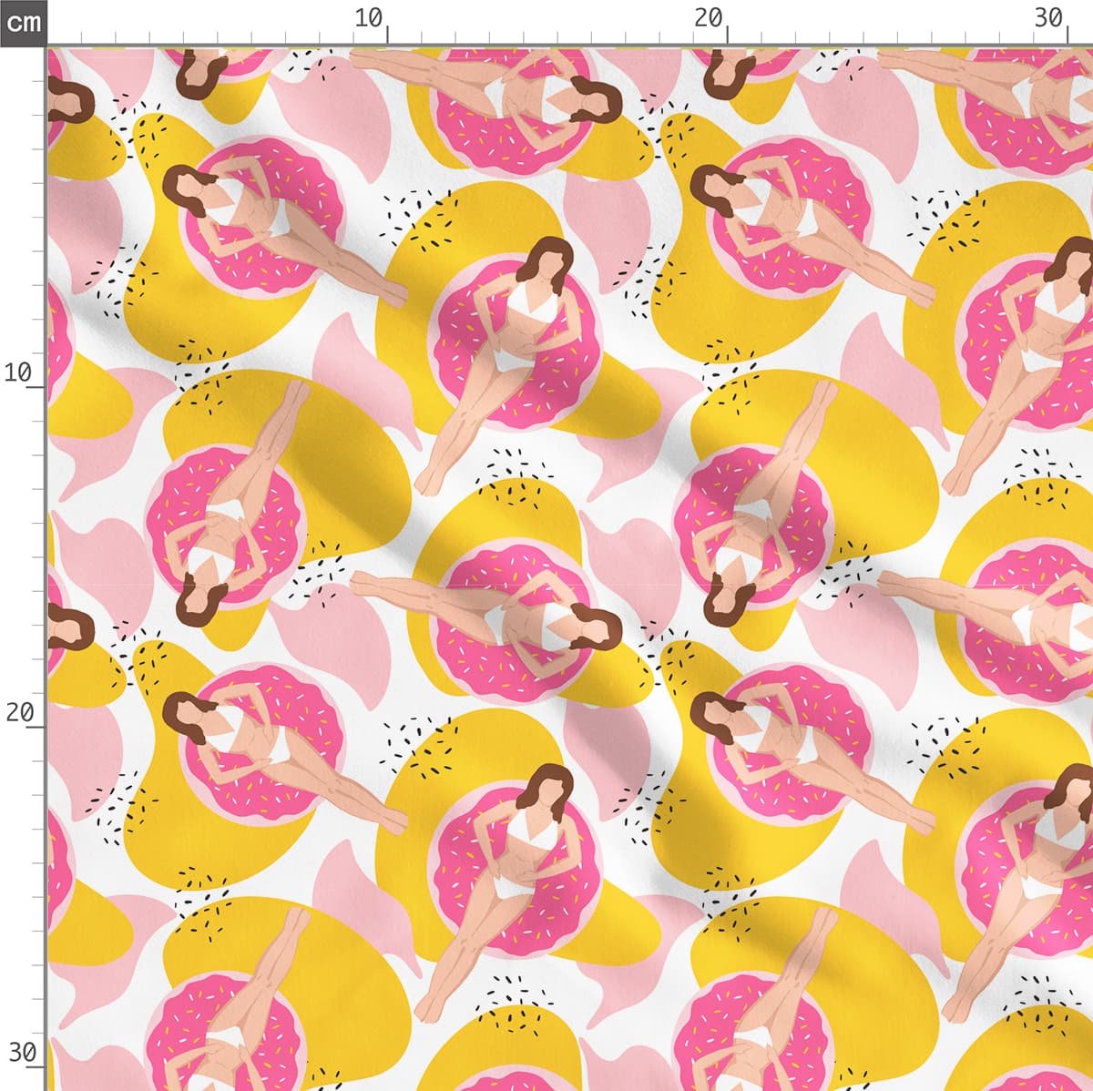Screen dimensions: 1093x1091
Task: Click the 30 mark on horizontal ruler
Action: [1049, 17]
